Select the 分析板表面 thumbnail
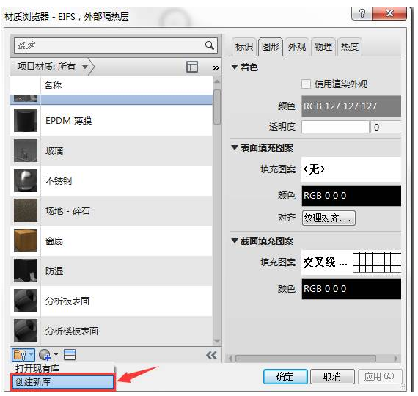 coord(26,301)
